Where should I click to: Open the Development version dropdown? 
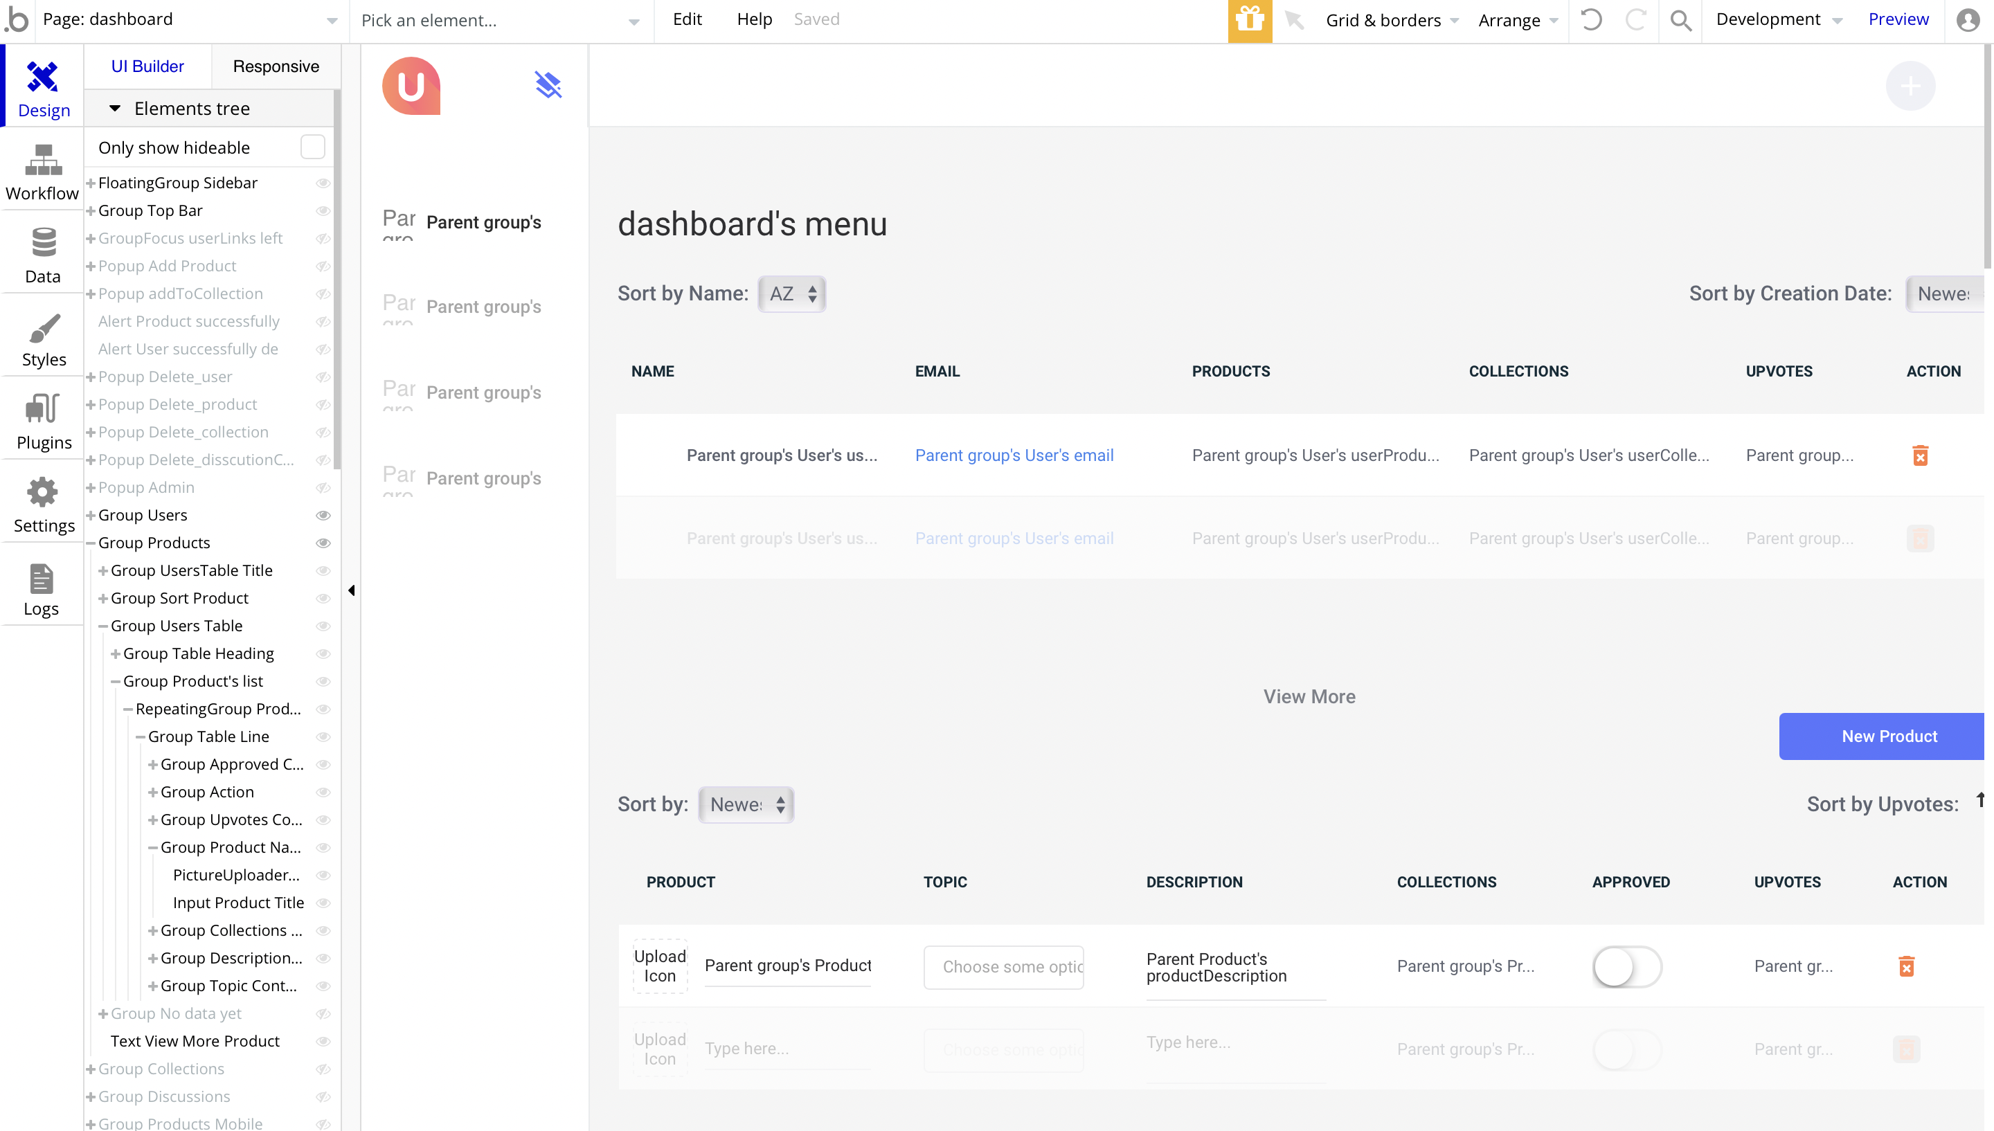(1777, 20)
